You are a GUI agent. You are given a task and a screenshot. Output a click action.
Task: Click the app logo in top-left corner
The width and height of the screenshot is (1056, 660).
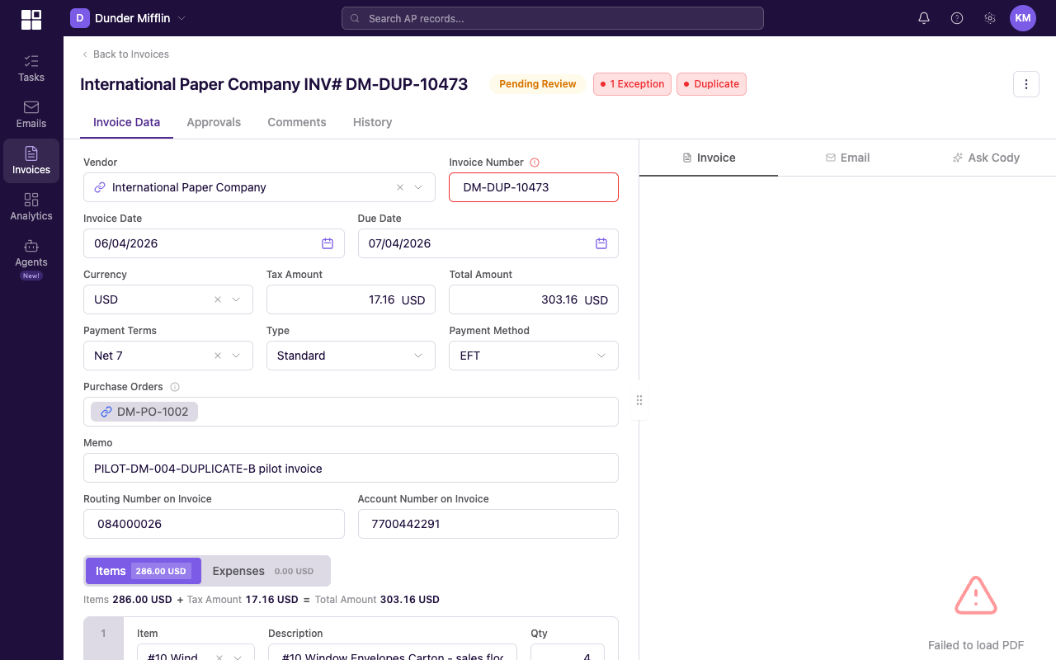31,19
